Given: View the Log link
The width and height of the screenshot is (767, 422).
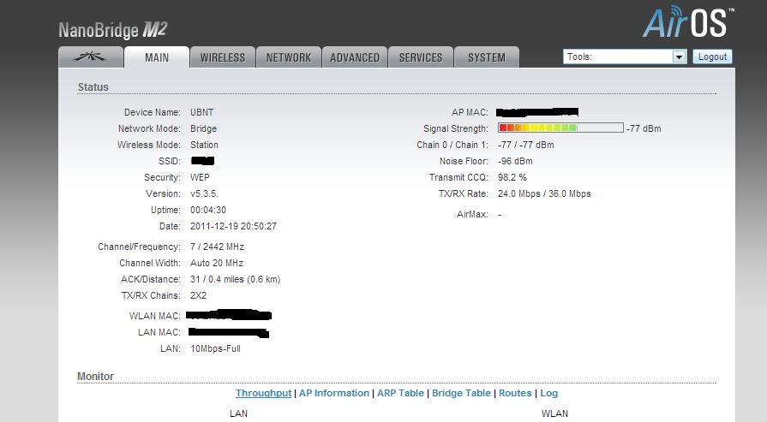Looking at the screenshot, I should click(x=548, y=393).
